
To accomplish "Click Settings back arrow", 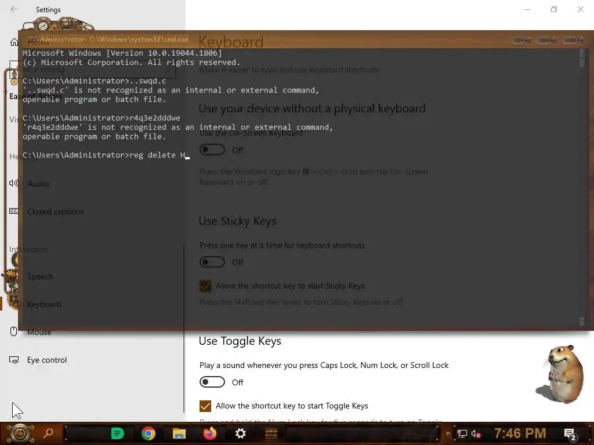I will (x=14, y=9).
